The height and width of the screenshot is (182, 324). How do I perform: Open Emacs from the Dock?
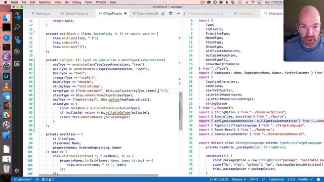6,57
